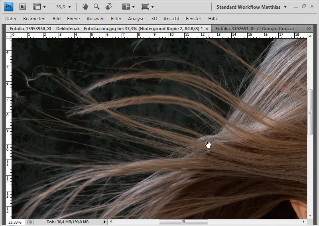Viewport: 319px width, 226px height.
Task: Open the Auswahl menu
Action: pos(95,19)
